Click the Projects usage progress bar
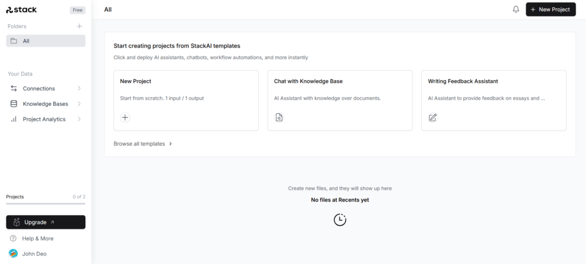Viewport: 586px width, 264px height. (46, 203)
